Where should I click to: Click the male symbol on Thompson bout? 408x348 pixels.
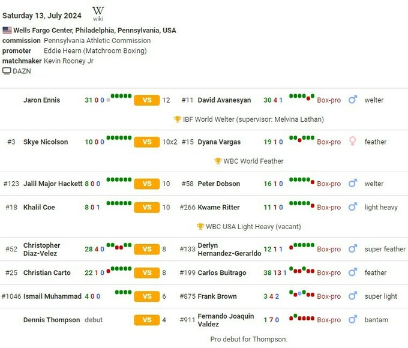[x=353, y=320]
